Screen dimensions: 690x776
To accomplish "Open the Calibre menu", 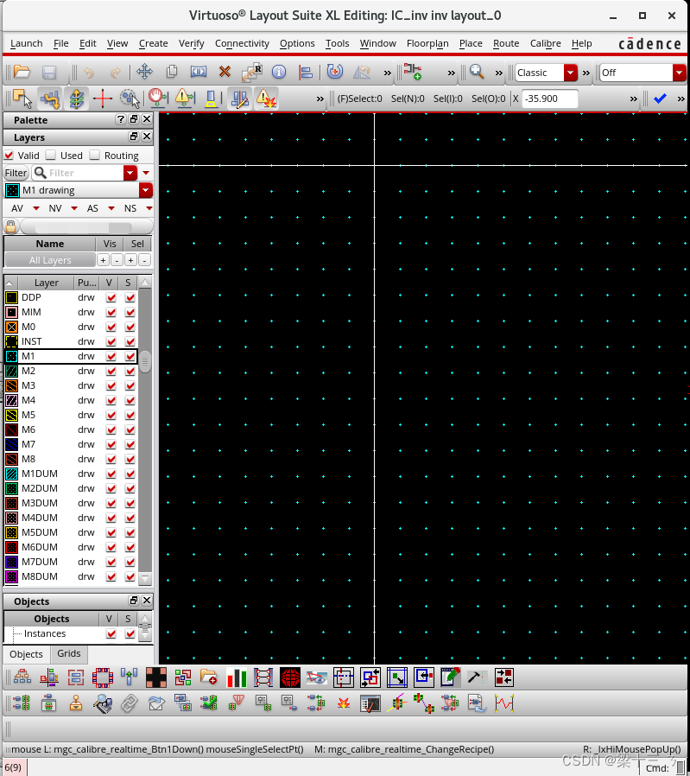I will pyautogui.click(x=545, y=43).
